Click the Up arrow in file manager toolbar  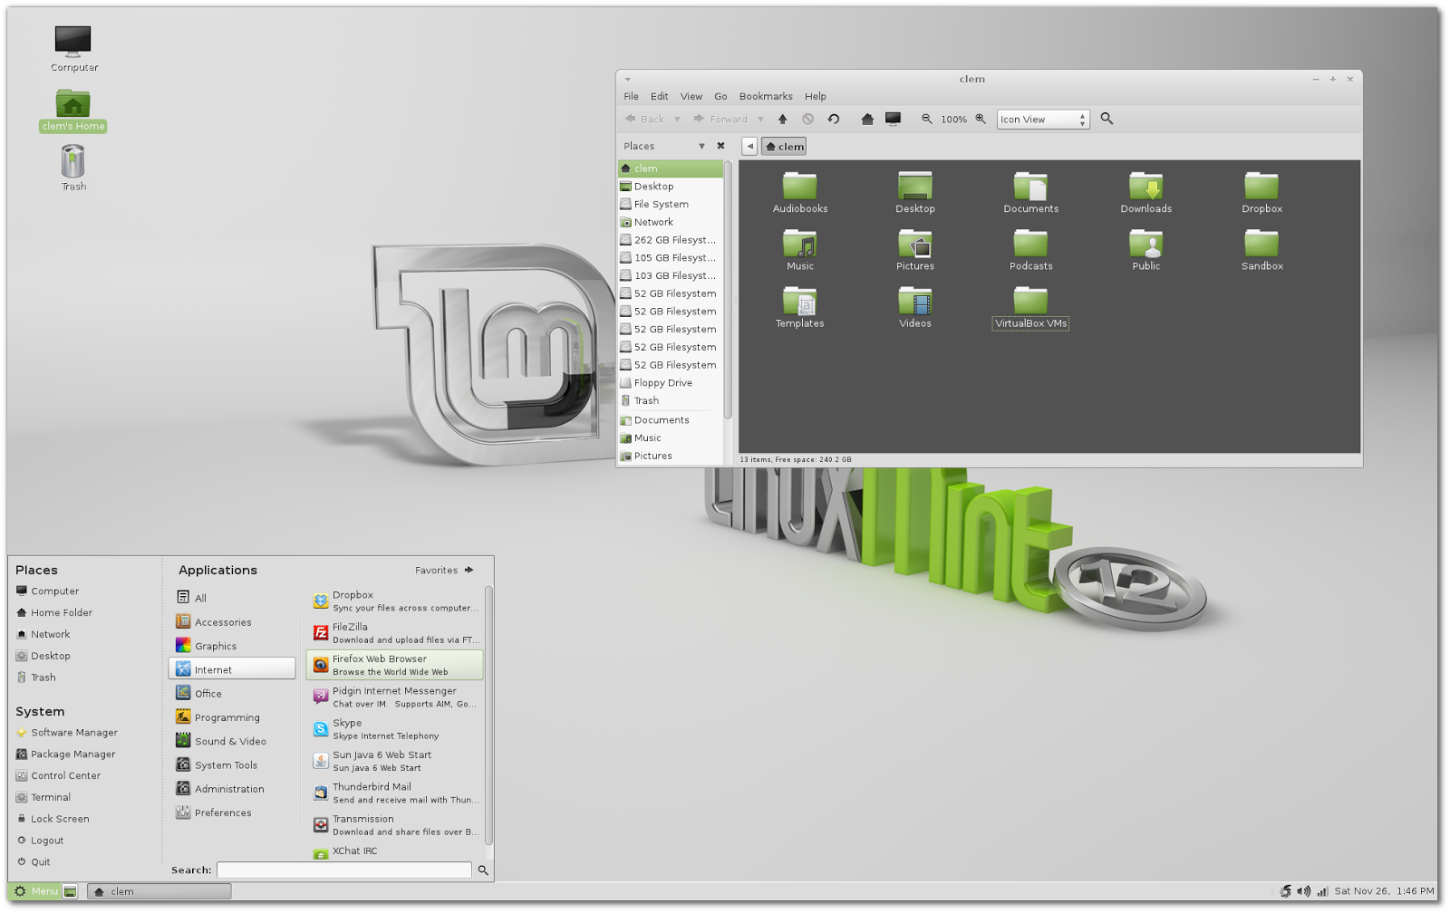click(780, 119)
